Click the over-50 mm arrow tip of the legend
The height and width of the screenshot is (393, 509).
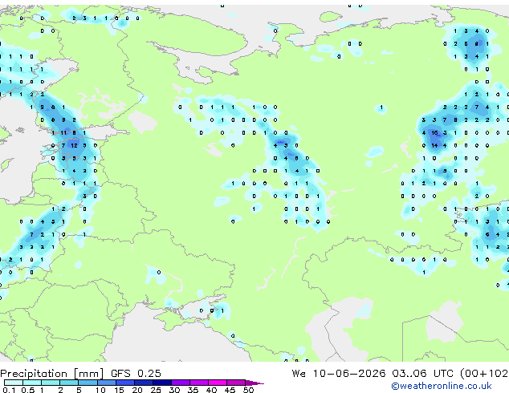pyautogui.click(x=254, y=383)
